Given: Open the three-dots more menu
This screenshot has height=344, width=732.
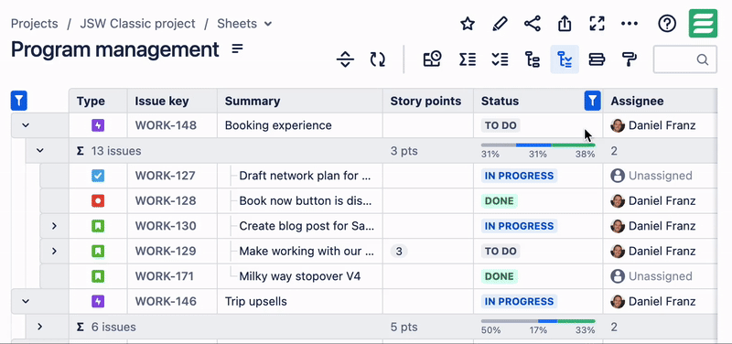Looking at the screenshot, I should (630, 24).
